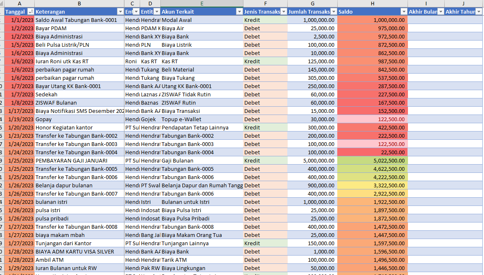The height and width of the screenshot is (275, 484).
Task: Open the Saldo column filter dropdown
Action: tap(404, 12)
